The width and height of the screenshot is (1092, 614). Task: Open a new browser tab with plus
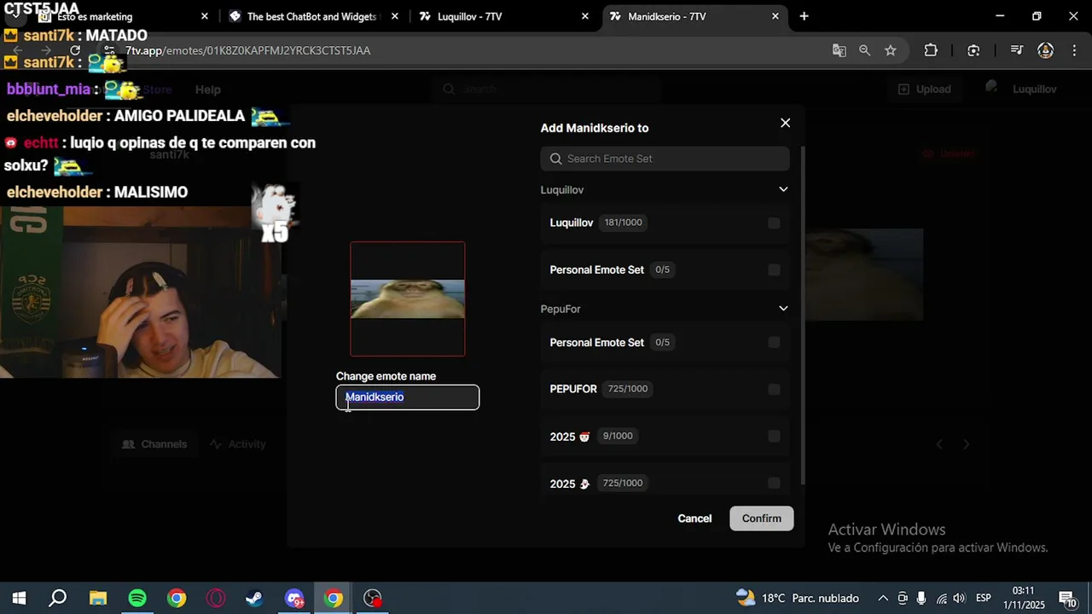point(804,16)
